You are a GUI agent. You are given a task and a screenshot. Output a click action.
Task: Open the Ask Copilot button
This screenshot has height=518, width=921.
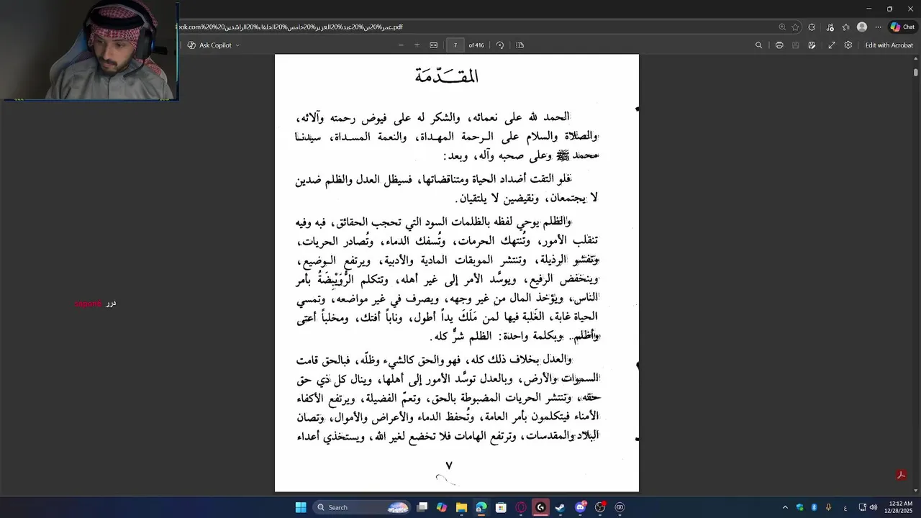pyautogui.click(x=209, y=45)
